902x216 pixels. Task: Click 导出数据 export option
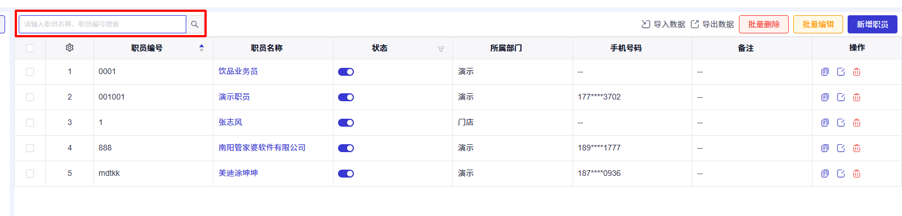click(x=712, y=24)
